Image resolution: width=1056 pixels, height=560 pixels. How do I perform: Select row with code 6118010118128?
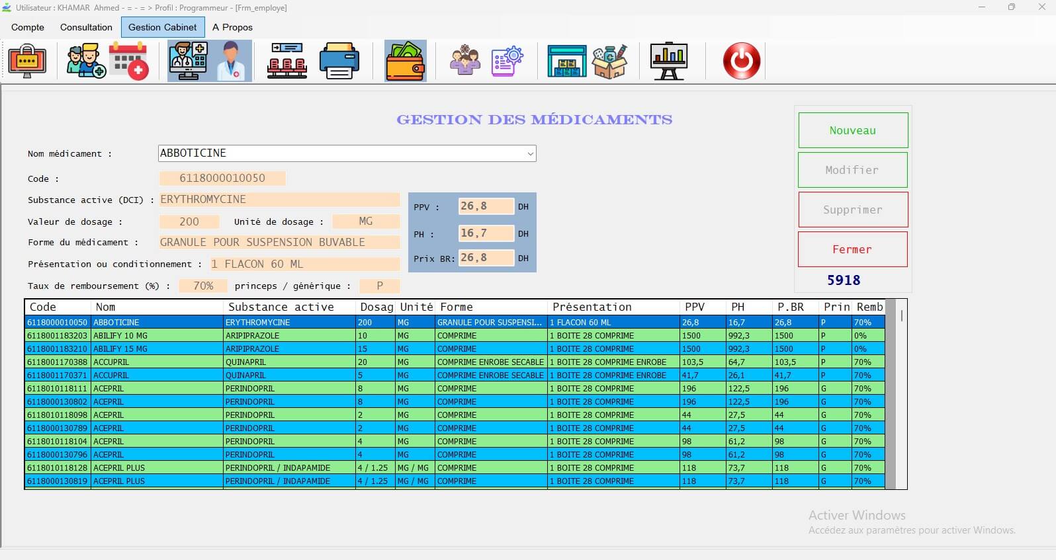(x=455, y=467)
